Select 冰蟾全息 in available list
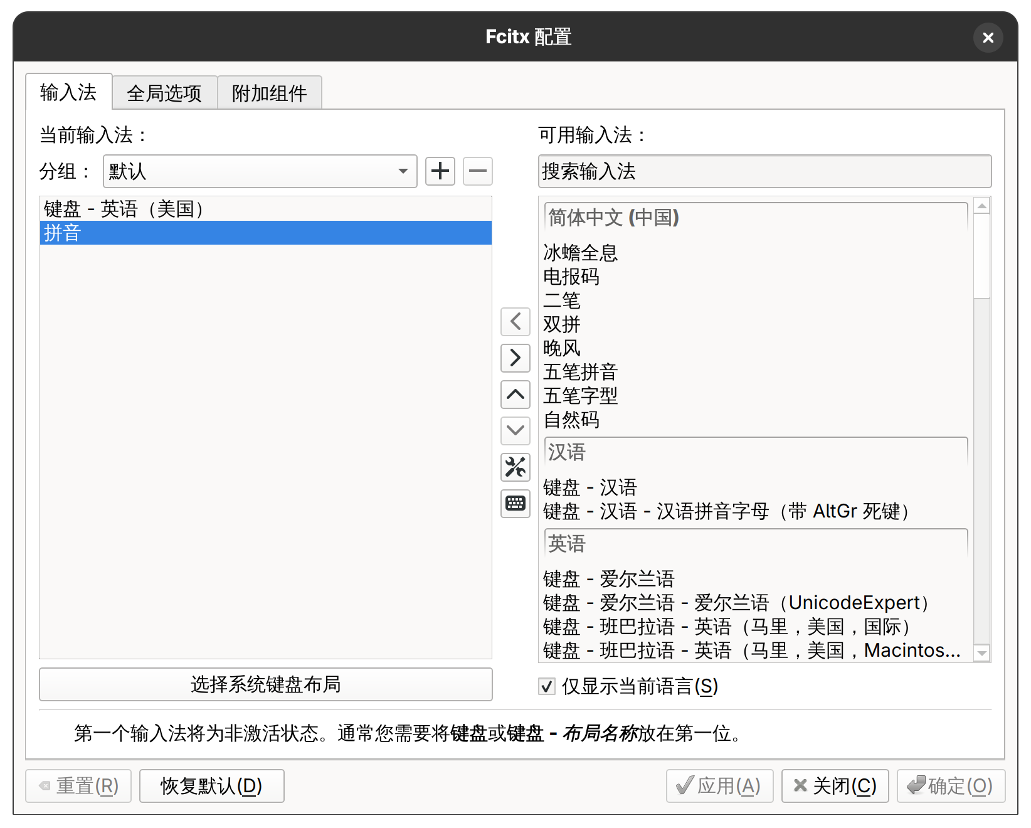 pos(756,253)
